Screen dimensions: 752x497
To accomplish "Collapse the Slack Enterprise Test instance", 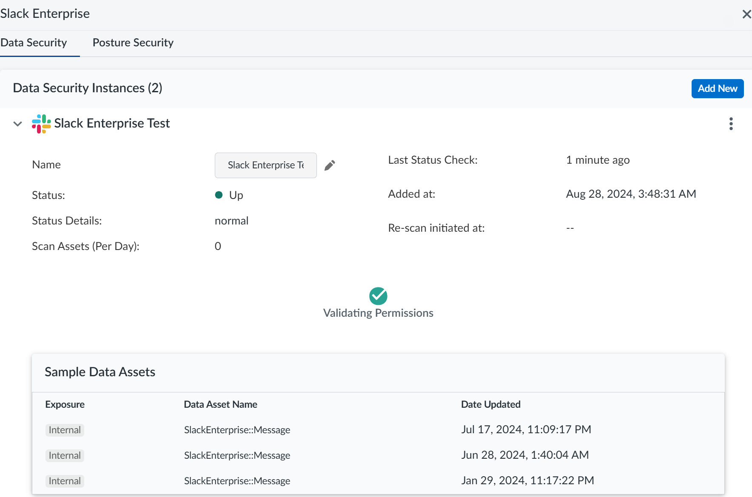I will [18, 124].
